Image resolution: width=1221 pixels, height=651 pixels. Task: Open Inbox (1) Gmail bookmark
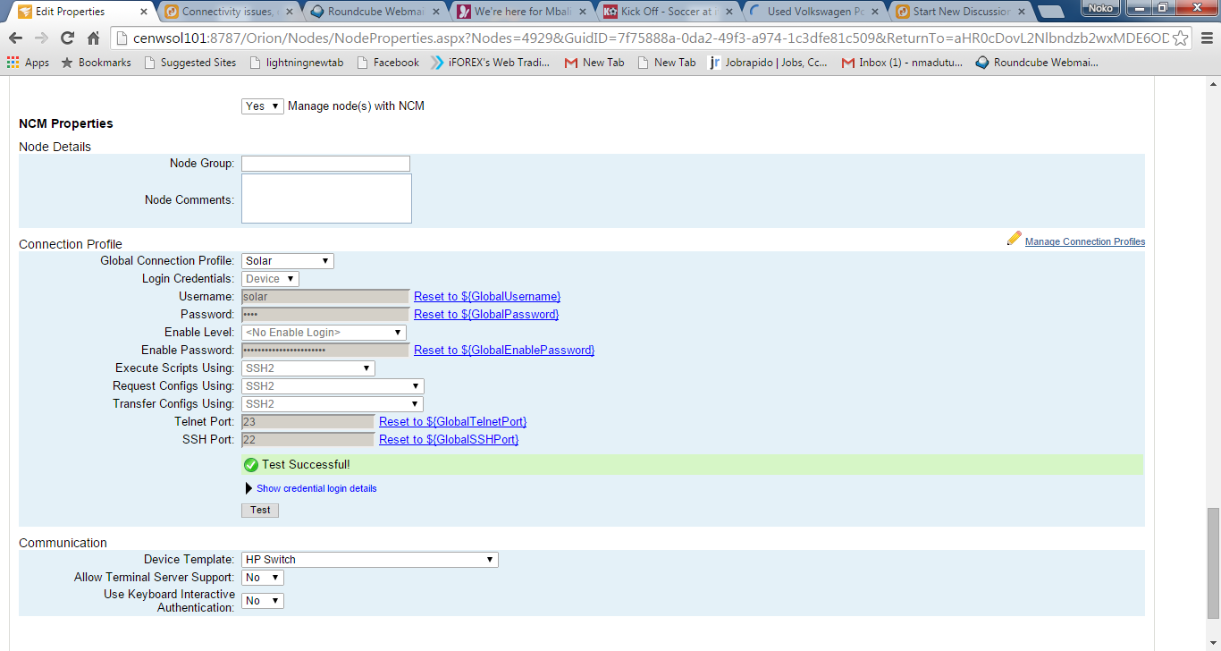click(x=902, y=63)
